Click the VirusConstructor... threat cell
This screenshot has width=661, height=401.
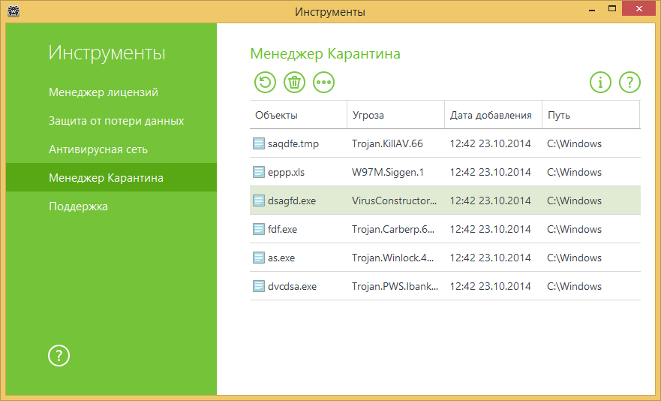pos(395,200)
